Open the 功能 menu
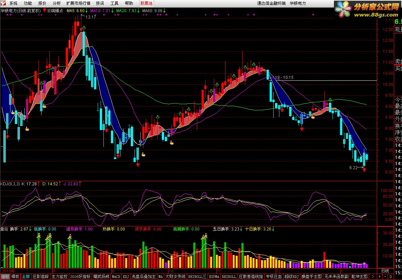The width and height of the screenshot is (402, 280). coord(28,3)
